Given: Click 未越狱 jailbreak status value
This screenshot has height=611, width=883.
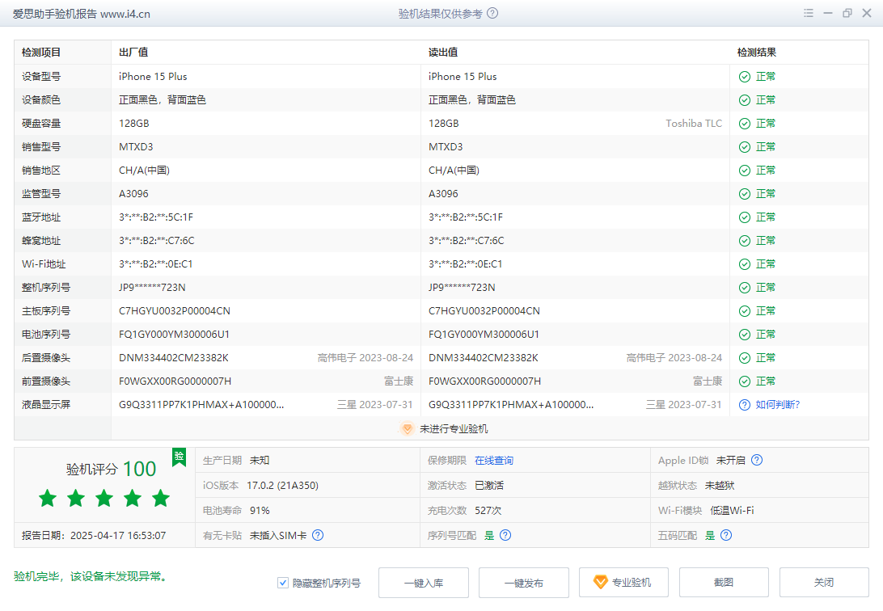Looking at the screenshot, I should click(720, 486).
